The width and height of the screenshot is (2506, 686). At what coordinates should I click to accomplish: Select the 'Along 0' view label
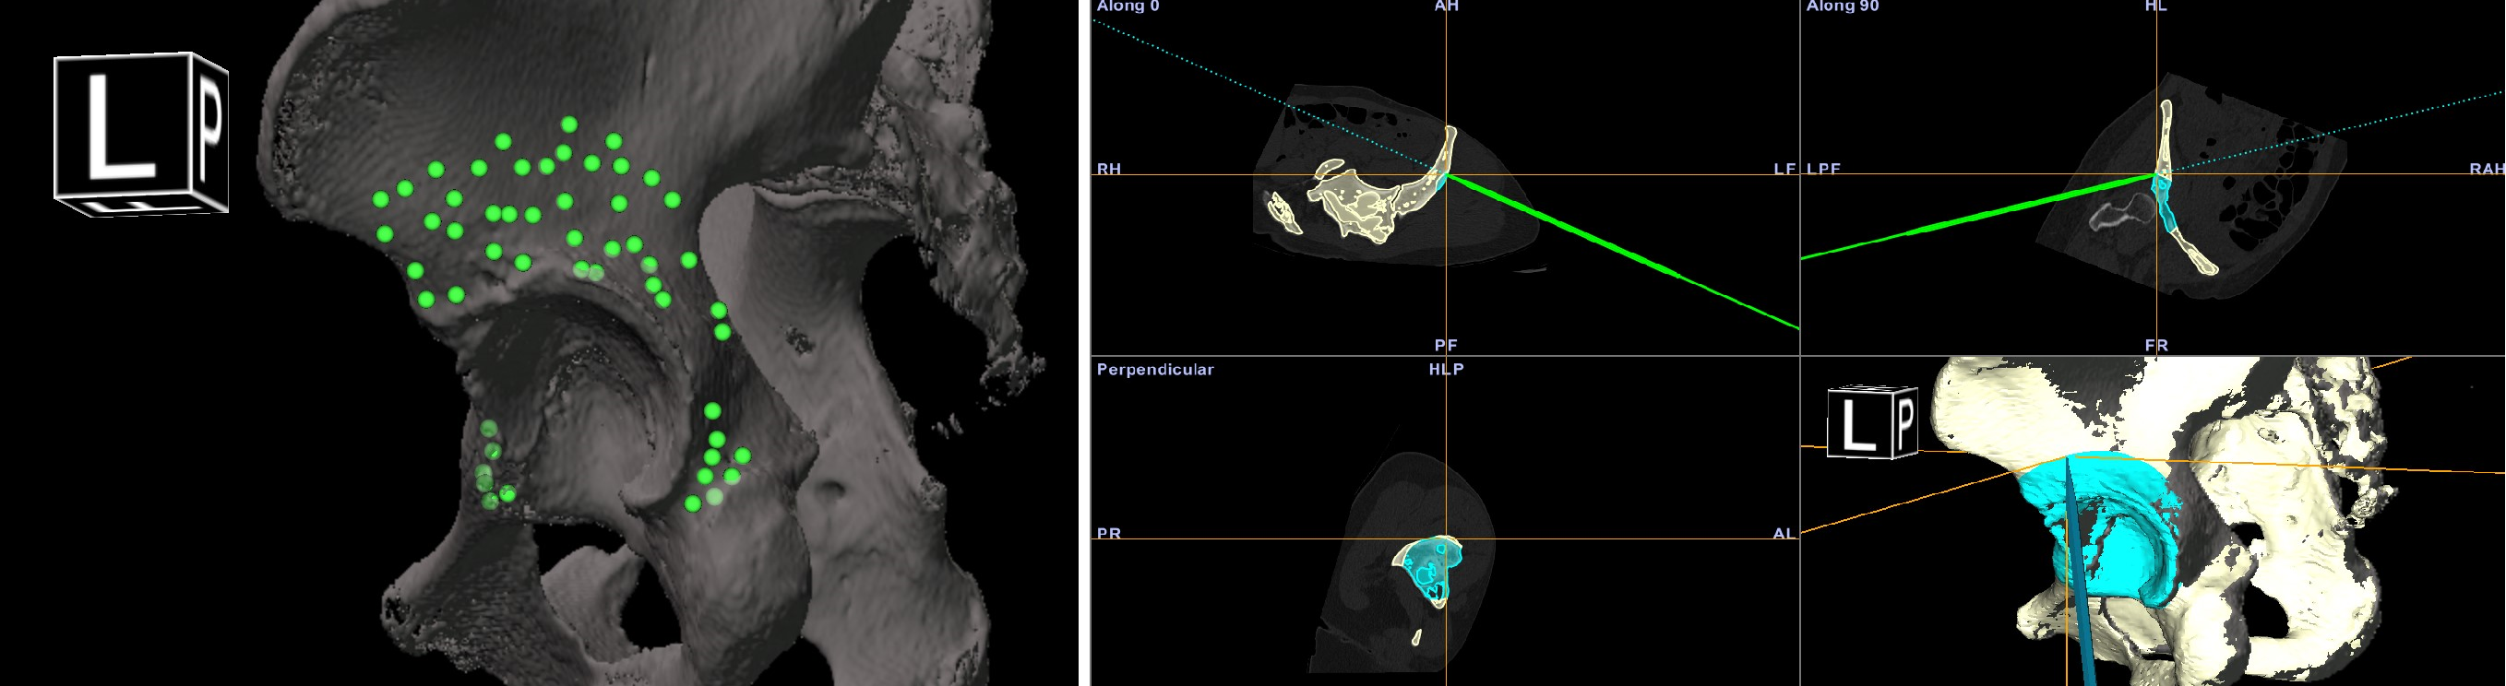[x=1128, y=6]
